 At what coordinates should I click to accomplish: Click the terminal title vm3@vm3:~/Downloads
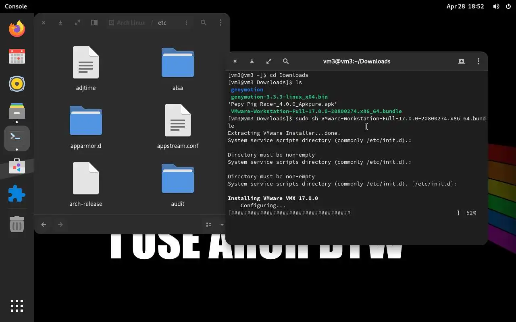(357, 61)
